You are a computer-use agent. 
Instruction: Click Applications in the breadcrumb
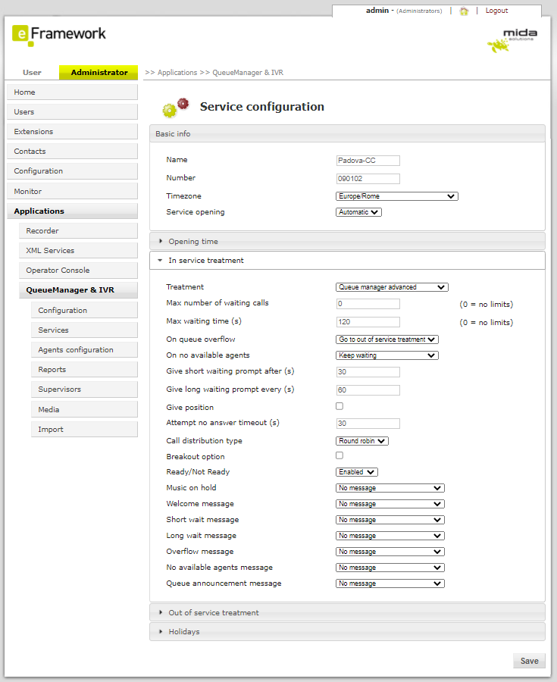[177, 73]
